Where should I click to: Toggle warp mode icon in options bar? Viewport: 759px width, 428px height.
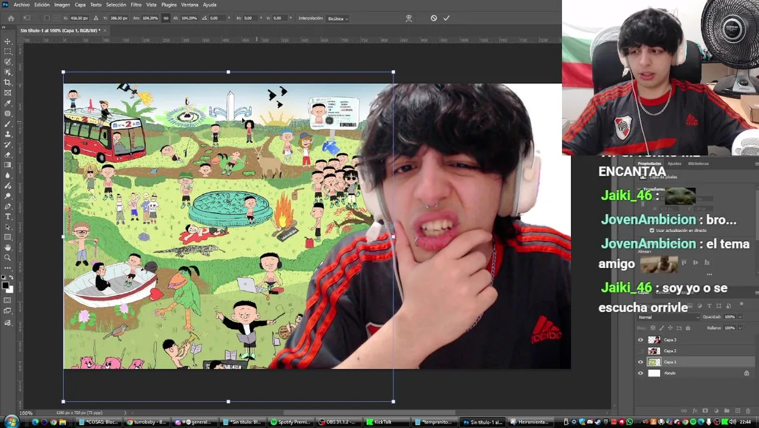click(x=408, y=18)
